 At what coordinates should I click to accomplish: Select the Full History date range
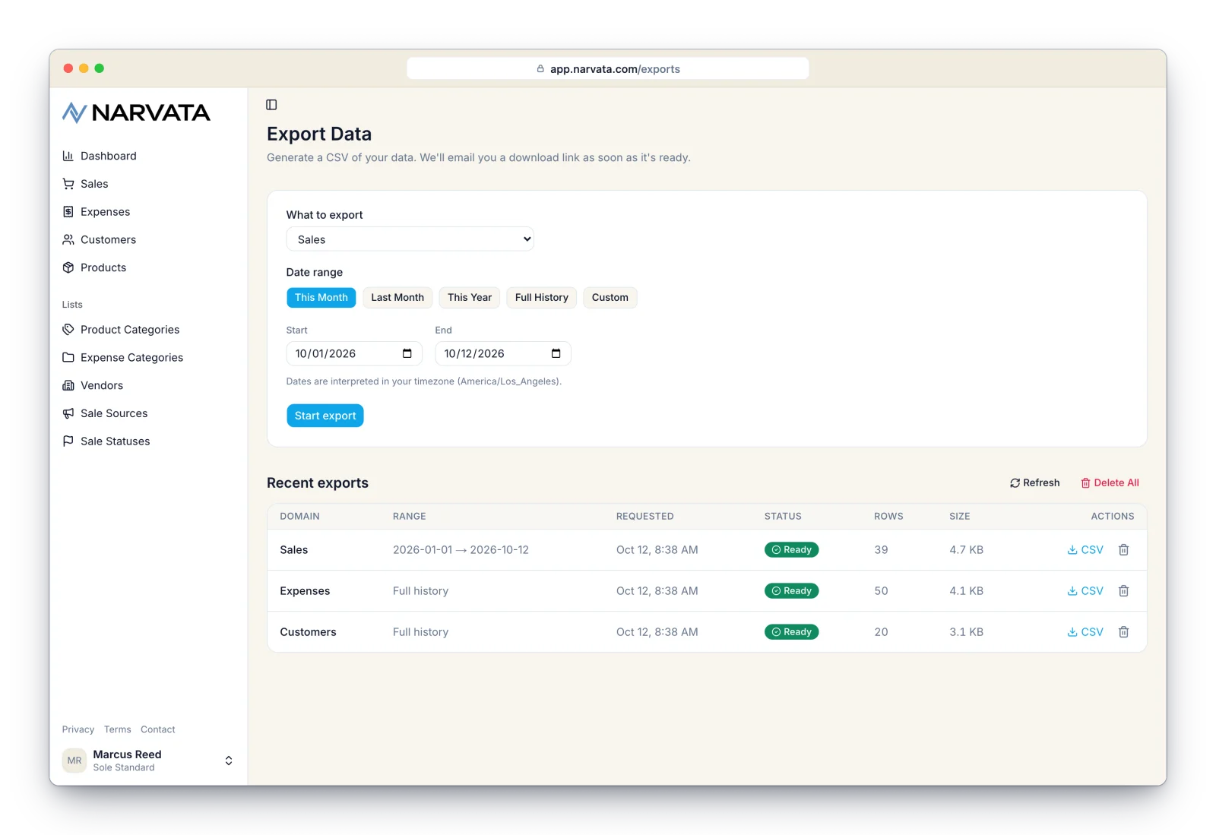[542, 298]
